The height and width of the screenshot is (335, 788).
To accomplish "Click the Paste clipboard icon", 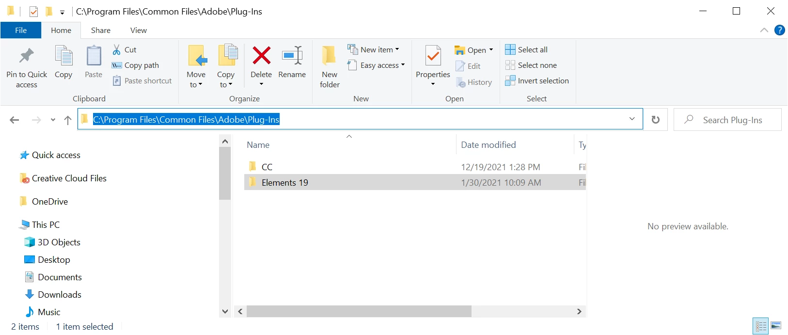I will pos(94,56).
